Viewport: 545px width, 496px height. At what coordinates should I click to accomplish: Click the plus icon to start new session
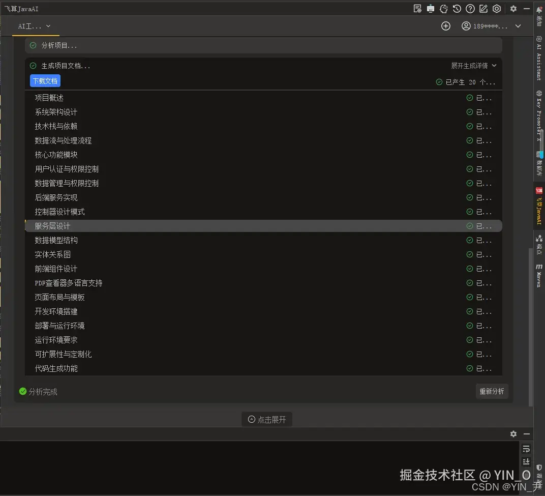coord(446,26)
